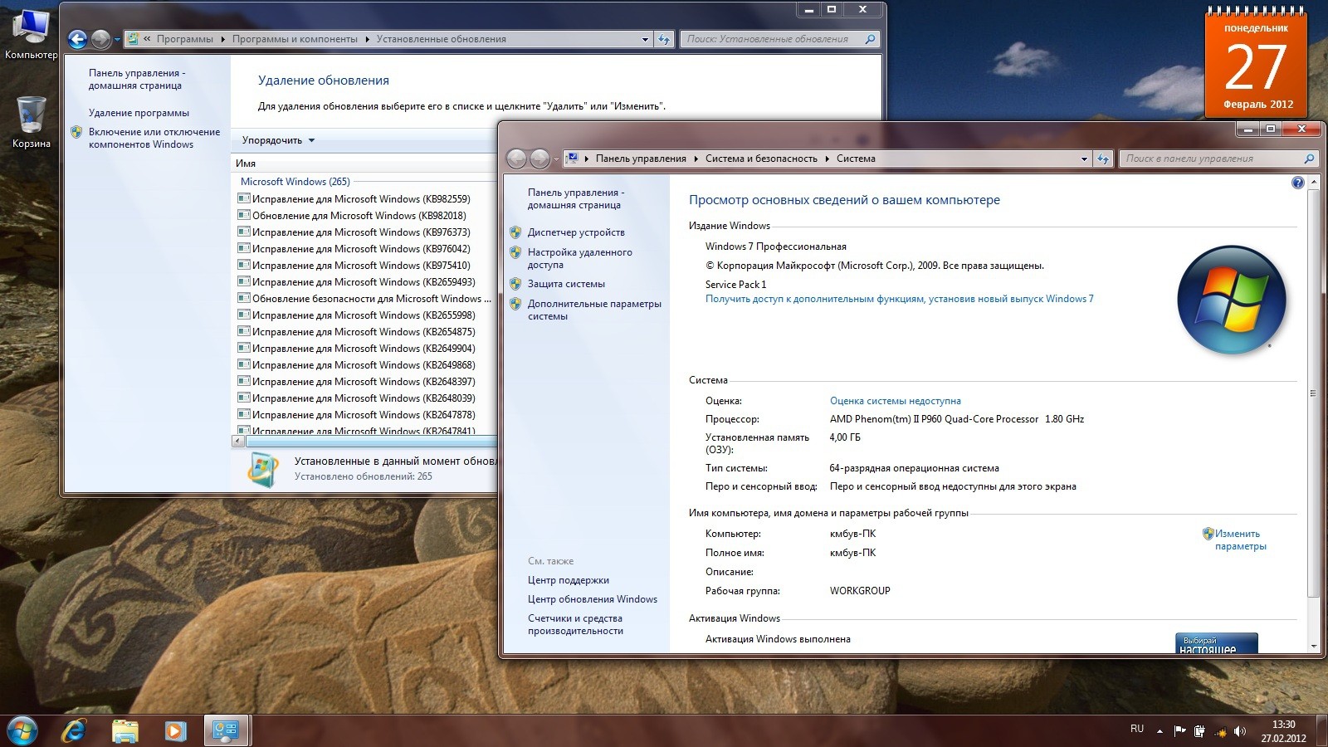Open the Упорядочить dropdown menu

tap(278, 140)
